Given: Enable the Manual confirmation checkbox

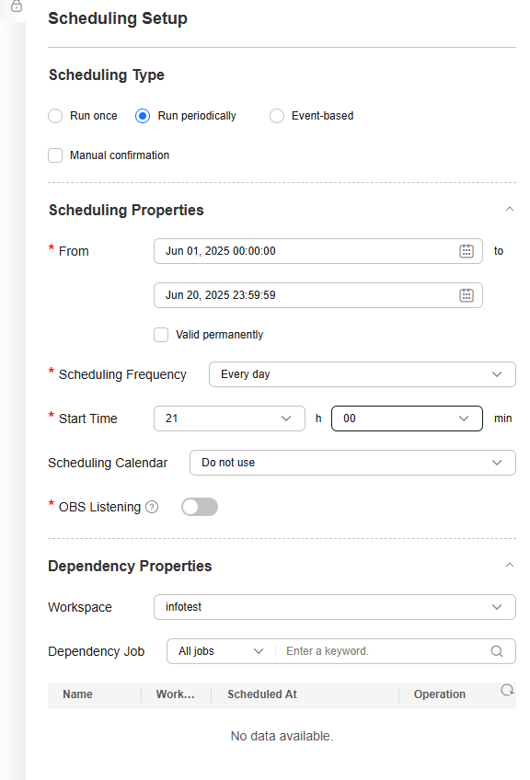Looking at the screenshot, I should [x=55, y=155].
